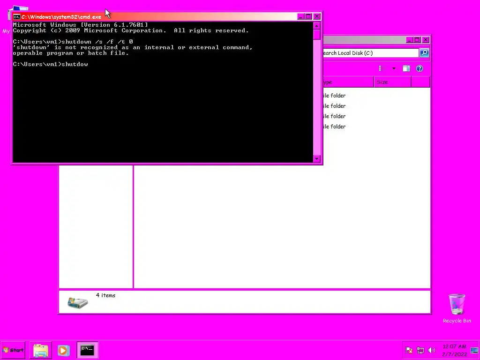Open the Start menu button

[x=13, y=350]
